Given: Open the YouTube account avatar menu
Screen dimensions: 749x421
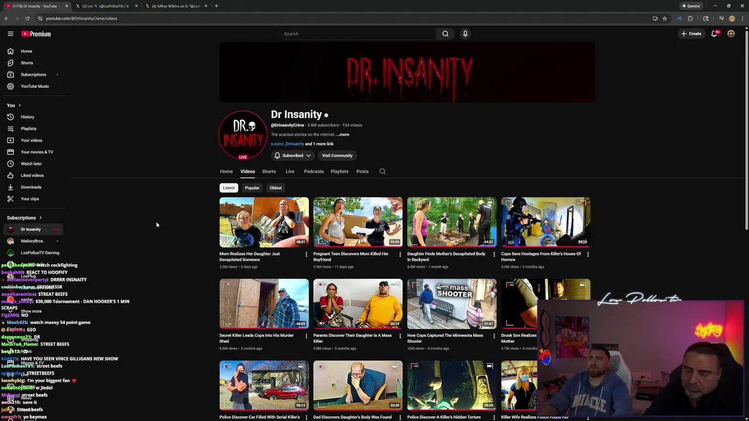Looking at the screenshot, I should click(x=731, y=34).
